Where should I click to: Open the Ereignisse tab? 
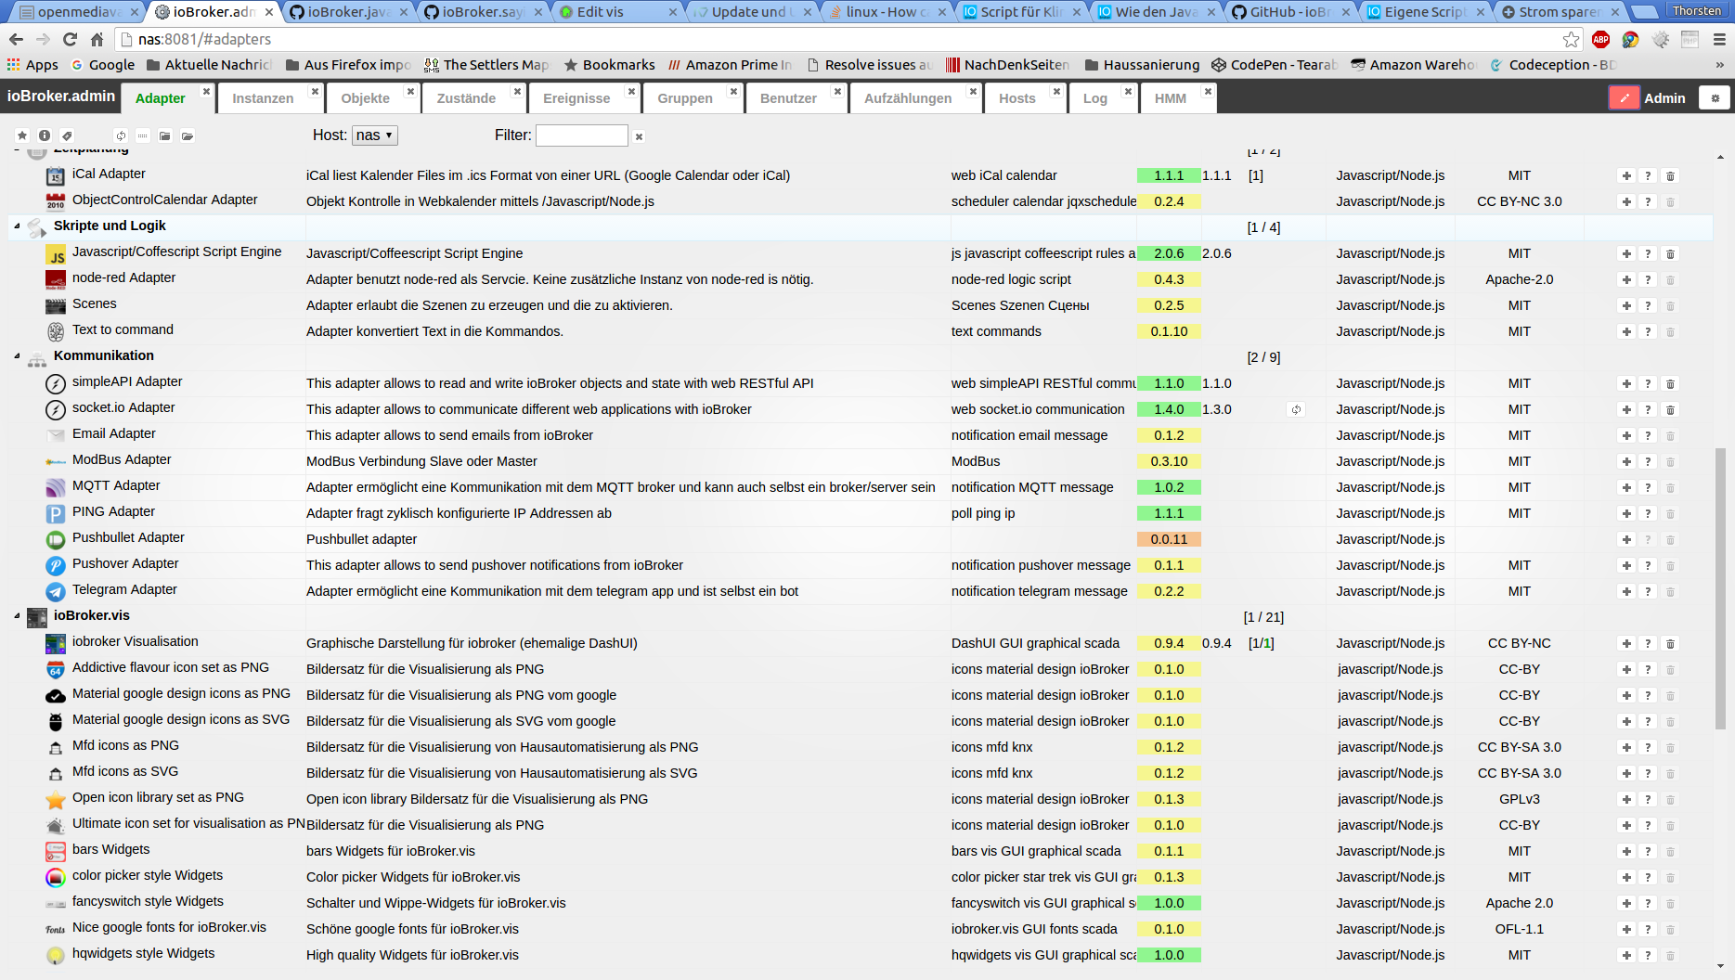tap(576, 98)
